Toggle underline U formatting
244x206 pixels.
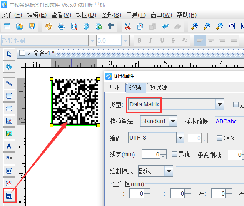(x=162, y=40)
